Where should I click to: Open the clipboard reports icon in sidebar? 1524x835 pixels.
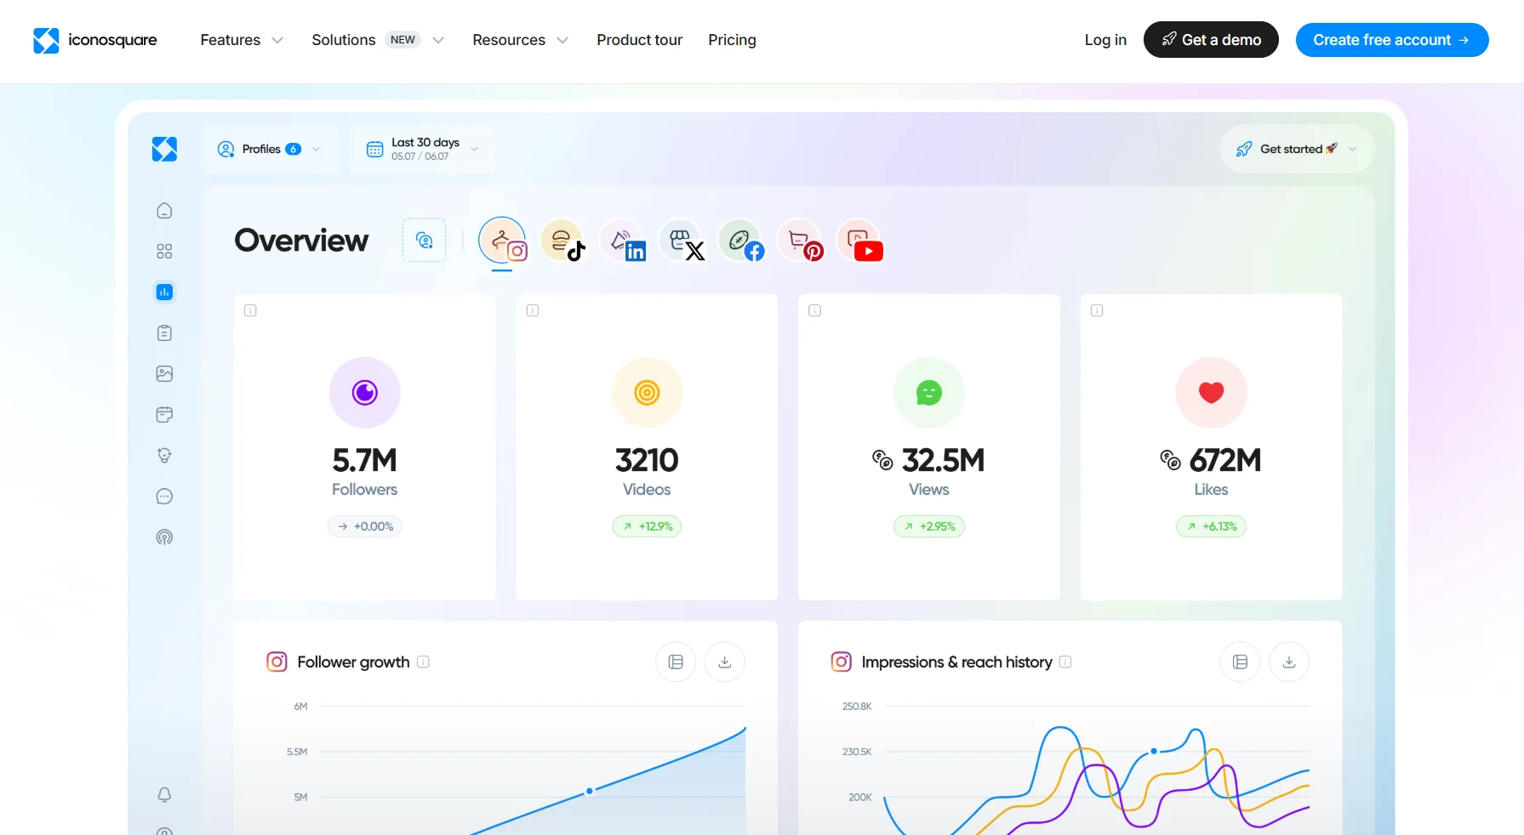(164, 333)
